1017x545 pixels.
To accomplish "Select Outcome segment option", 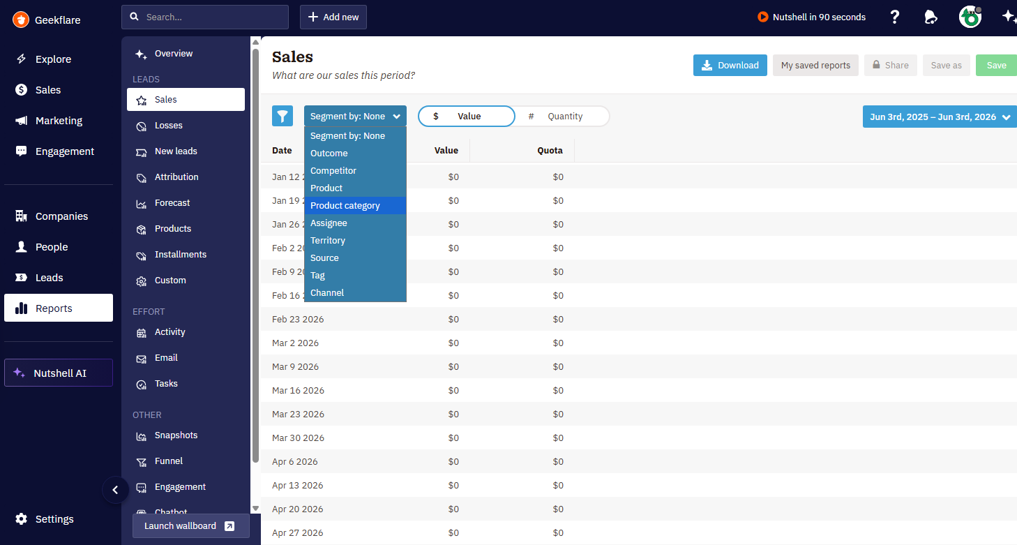I will [355, 154].
